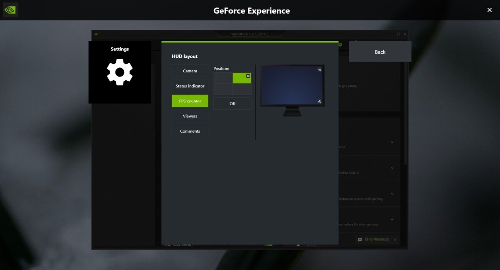Click the NVIDIA logo in the title bar
500x270 pixels.
[x=10, y=10]
